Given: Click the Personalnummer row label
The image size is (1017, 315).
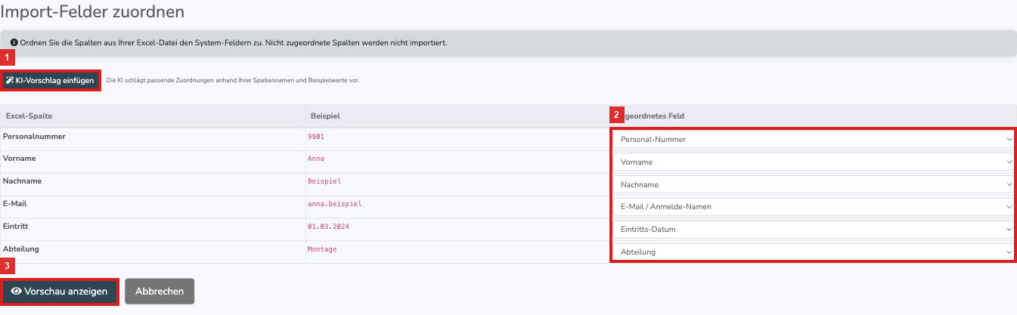Looking at the screenshot, I should (34, 136).
